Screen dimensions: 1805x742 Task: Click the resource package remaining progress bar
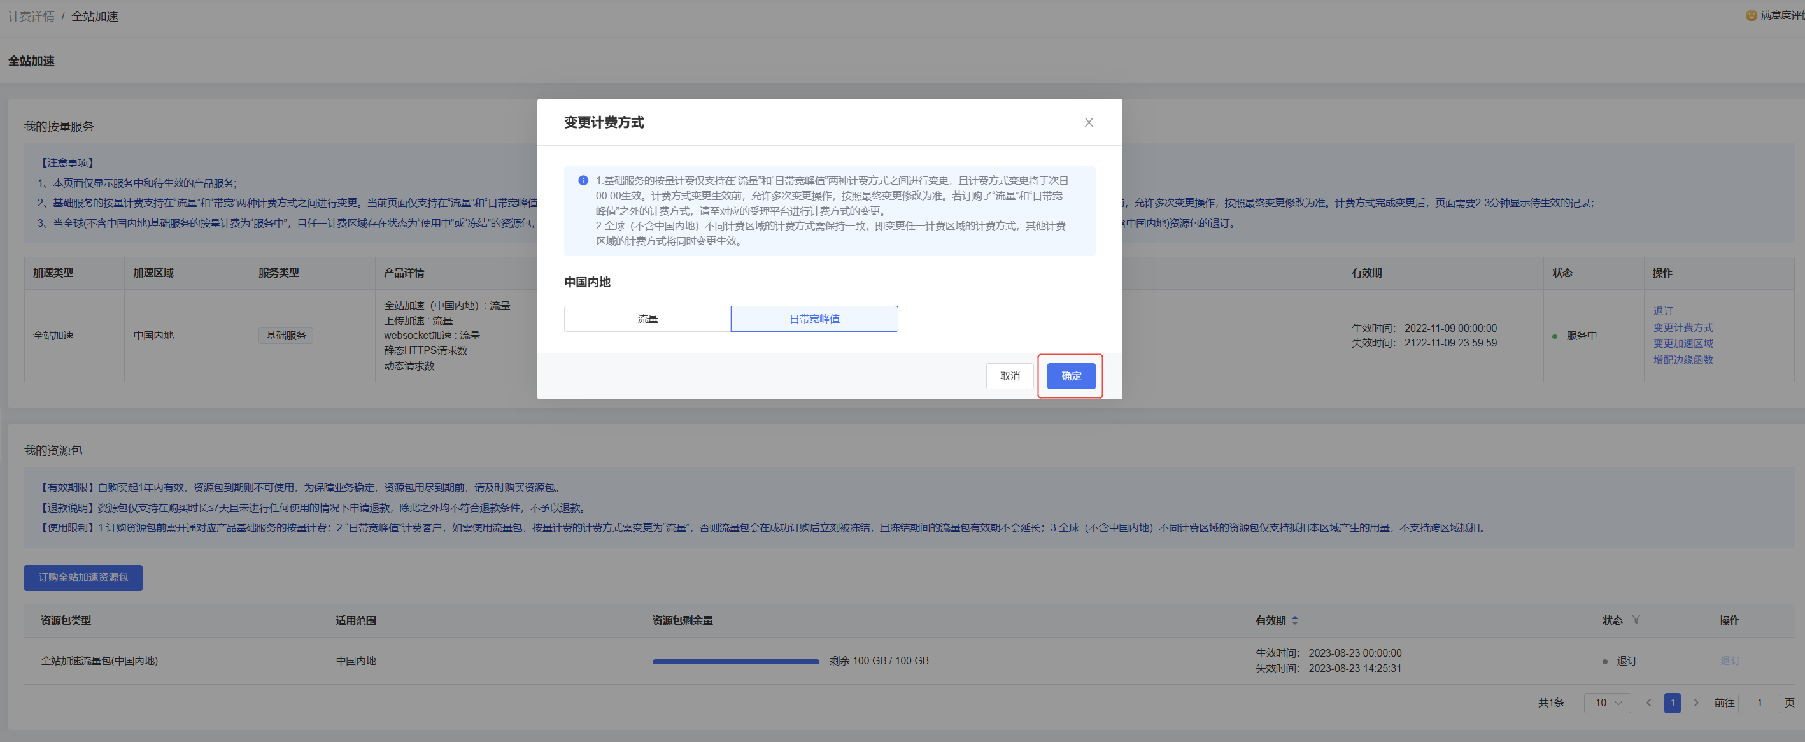(735, 660)
